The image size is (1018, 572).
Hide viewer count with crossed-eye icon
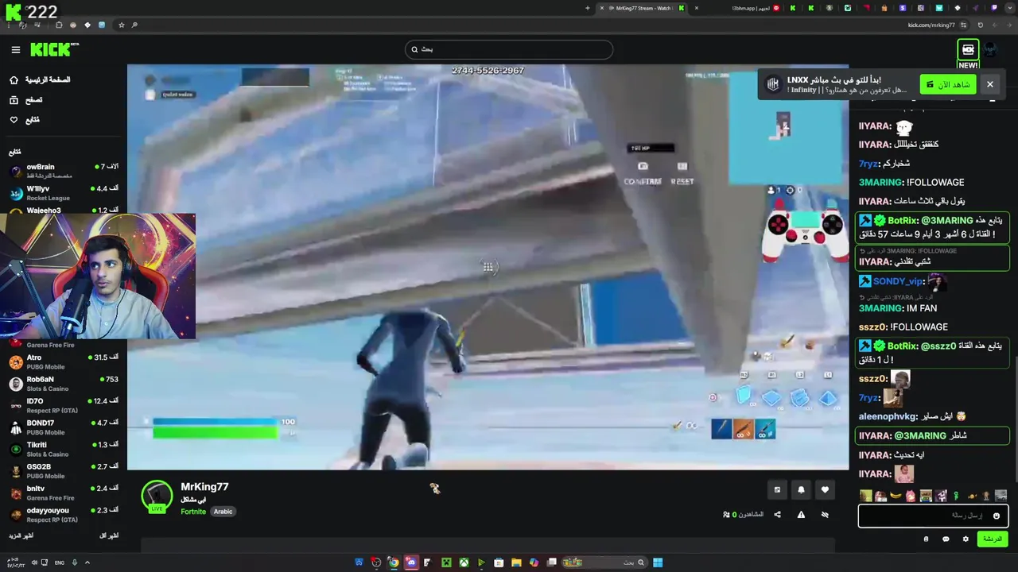(825, 515)
